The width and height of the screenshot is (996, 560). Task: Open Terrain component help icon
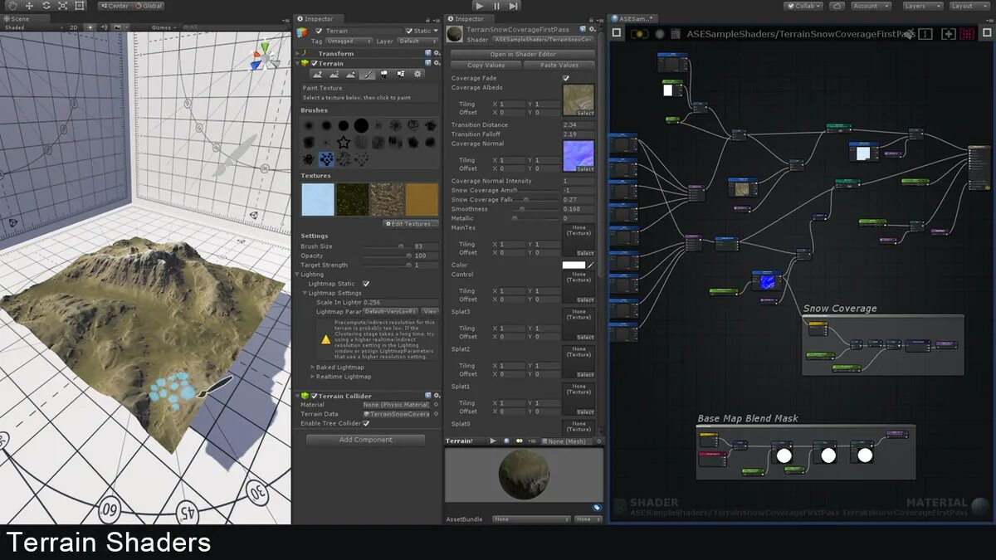tap(427, 63)
